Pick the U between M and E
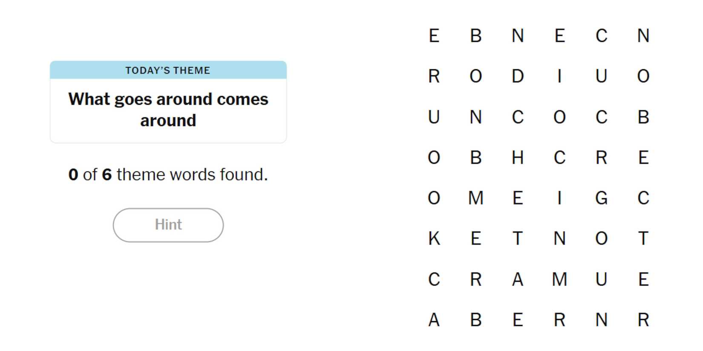Image resolution: width=703 pixels, height=351 pixels. coord(601,280)
